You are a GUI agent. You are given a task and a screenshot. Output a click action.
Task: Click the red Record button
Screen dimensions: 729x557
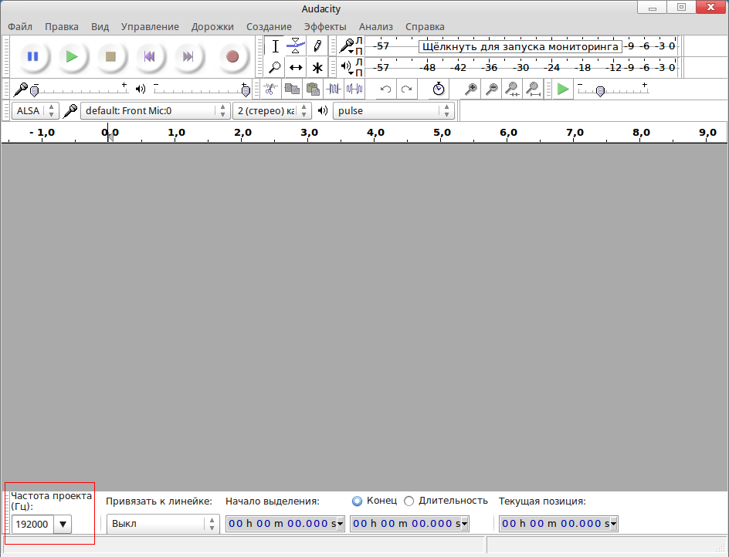[232, 56]
